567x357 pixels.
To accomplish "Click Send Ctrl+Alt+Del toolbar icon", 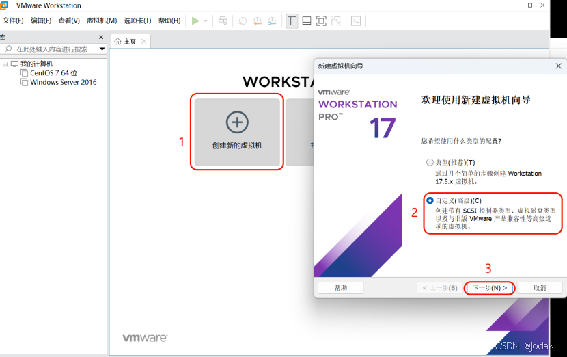I will click(x=223, y=21).
